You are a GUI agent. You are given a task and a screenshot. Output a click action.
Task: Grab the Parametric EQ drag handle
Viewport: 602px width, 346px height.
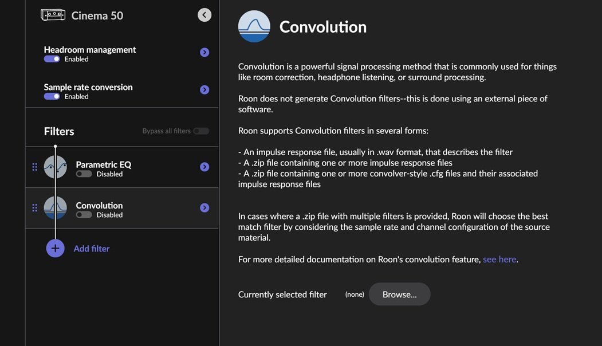(34, 167)
